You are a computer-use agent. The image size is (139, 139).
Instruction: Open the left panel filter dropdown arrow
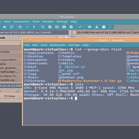tap(19, 43)
